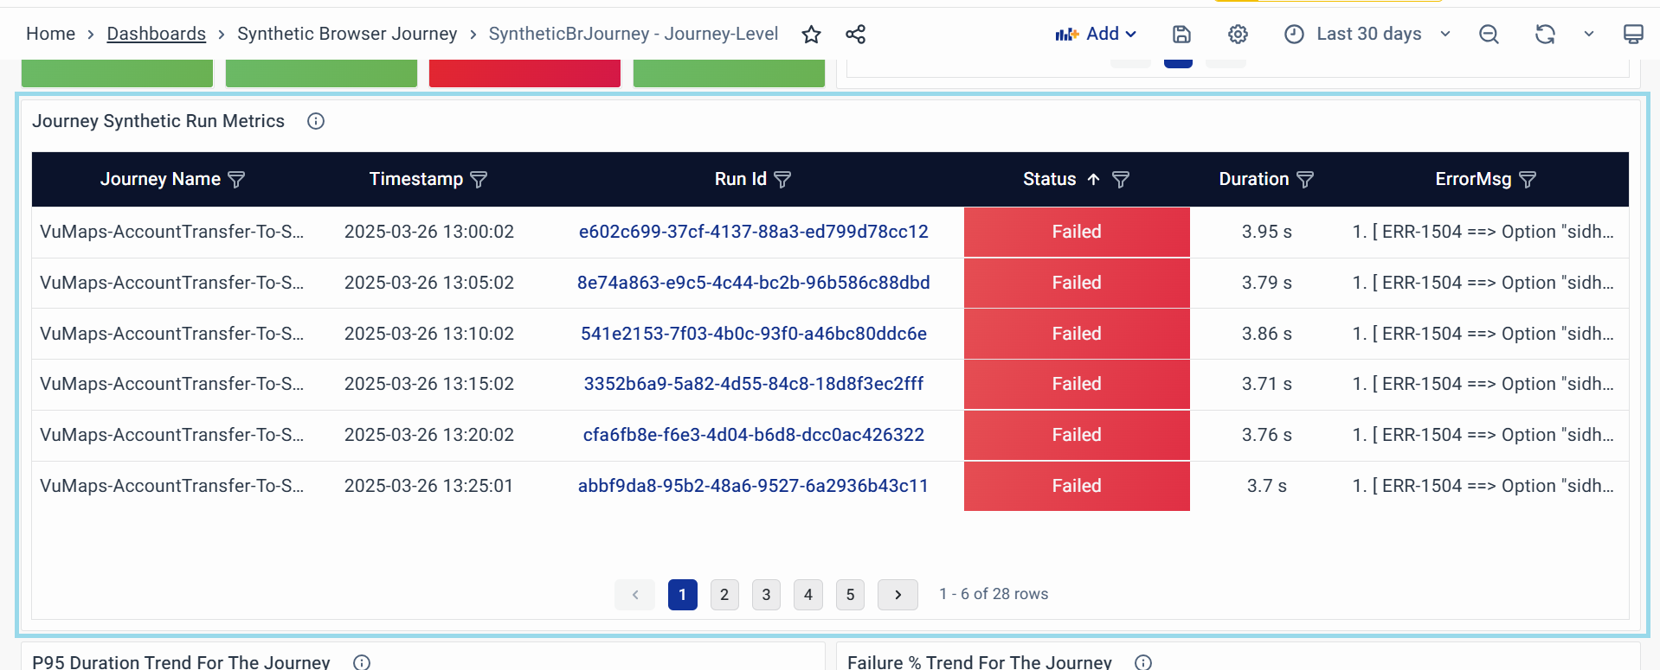Open run e602c699-37cf-4137-88a3-ed799d78cc12
Viewport: 1660px width, 670px height.
click(x=753, y=232)
